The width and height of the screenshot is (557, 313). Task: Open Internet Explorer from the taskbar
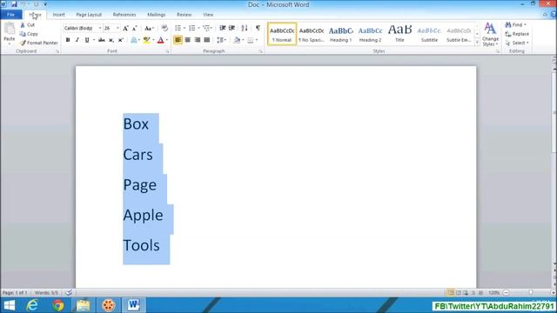(x=32, y=305)
